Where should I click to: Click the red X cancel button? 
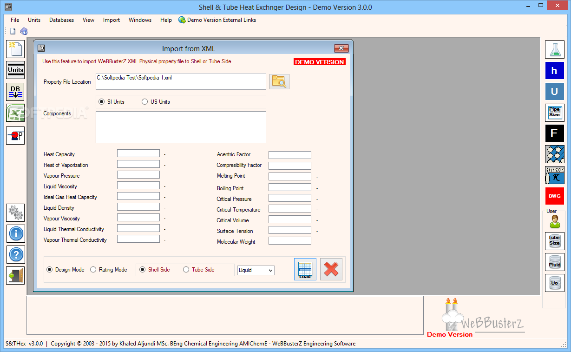(331, 269)
